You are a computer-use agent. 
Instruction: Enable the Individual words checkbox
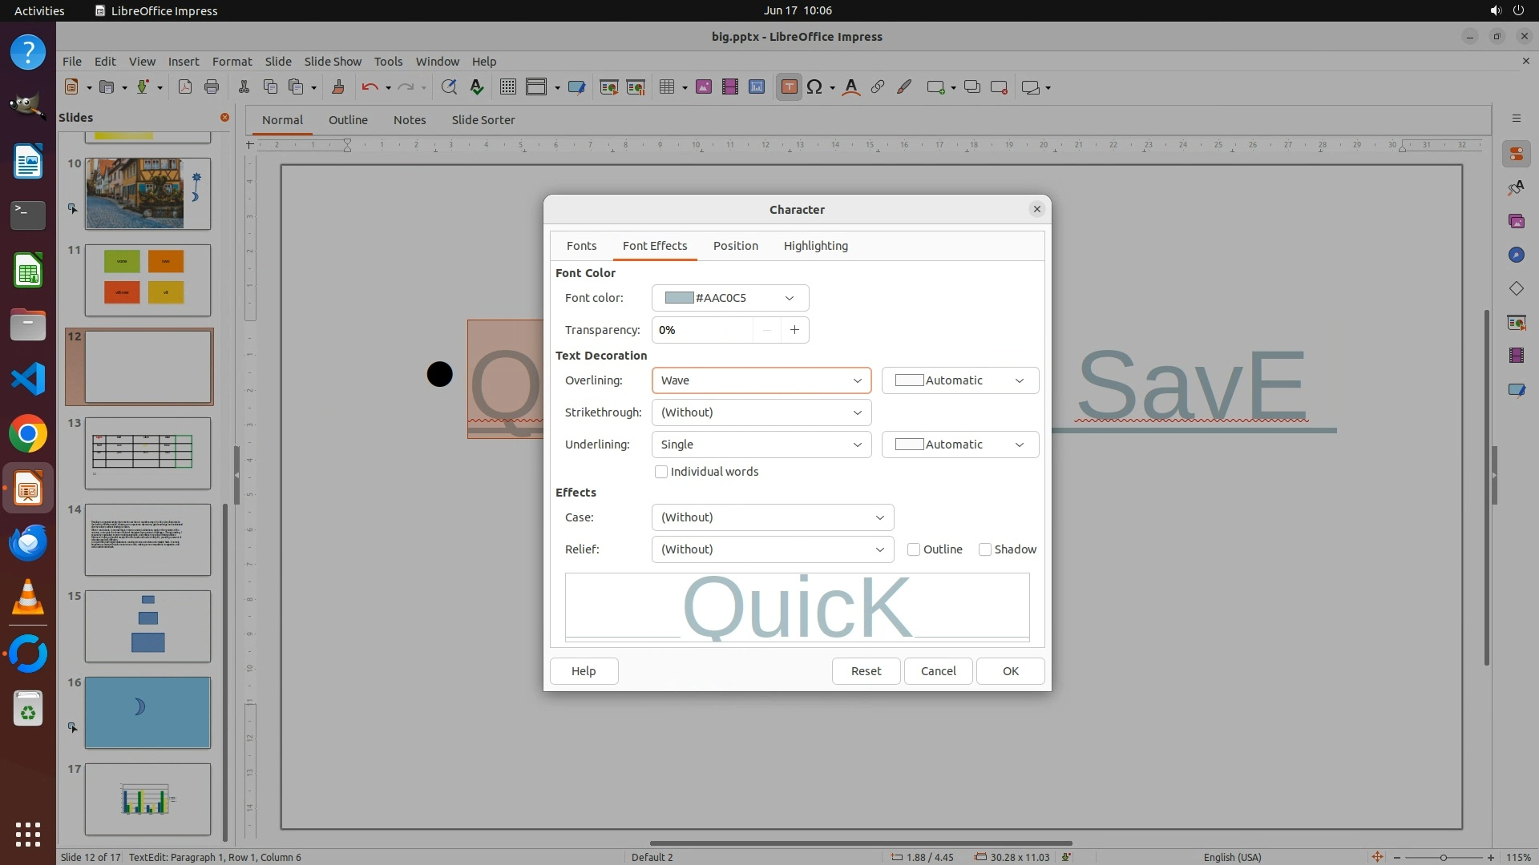click(661, 472)
